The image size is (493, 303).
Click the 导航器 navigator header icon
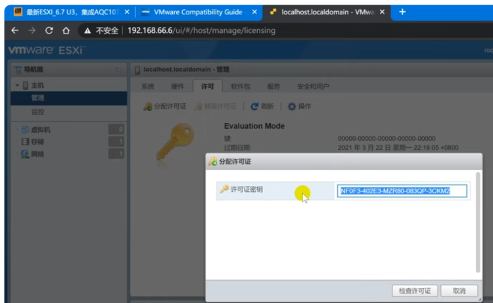coord(18,70)
